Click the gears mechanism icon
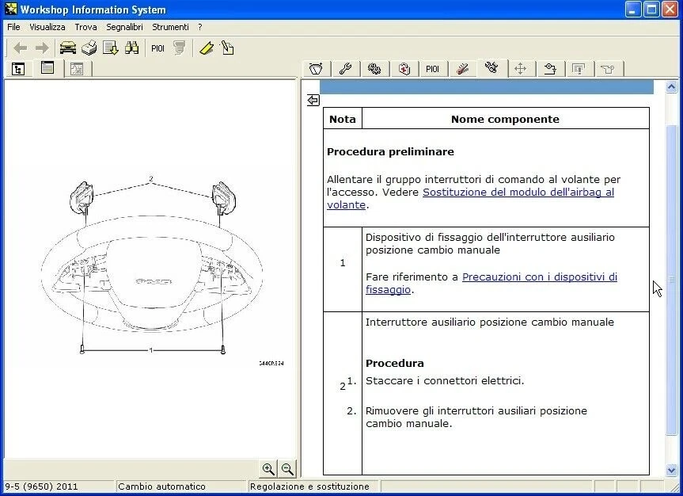The width and height of the screenshot is (683, 496). click(x=374, y=68)
